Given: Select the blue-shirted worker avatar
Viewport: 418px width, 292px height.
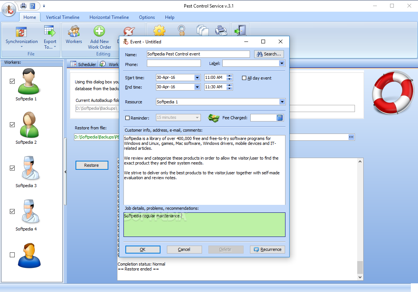Looking at the screenshot, I should tap(29, 255).
